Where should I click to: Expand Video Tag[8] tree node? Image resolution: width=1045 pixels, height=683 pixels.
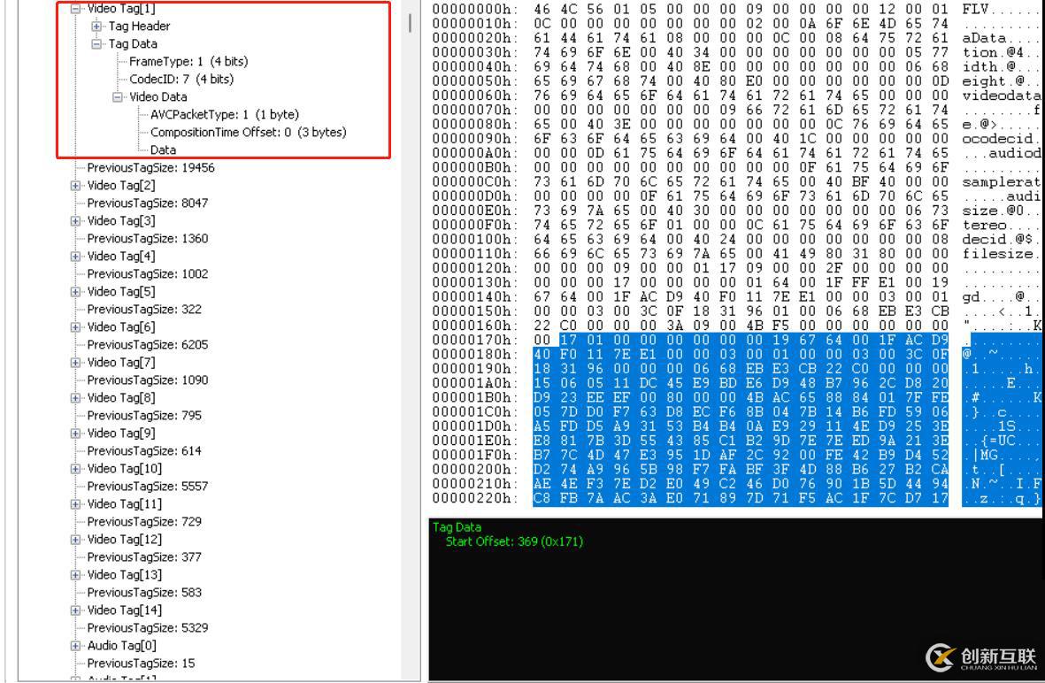76,398
